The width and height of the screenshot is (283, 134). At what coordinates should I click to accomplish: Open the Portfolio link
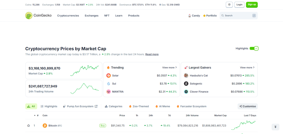[x=210, y=16]
